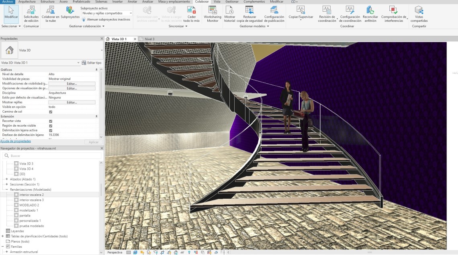The height and width of the screenshot is (255, 458).
Task: Switch to Nivel 3 view tab
Action: (149, 39)
